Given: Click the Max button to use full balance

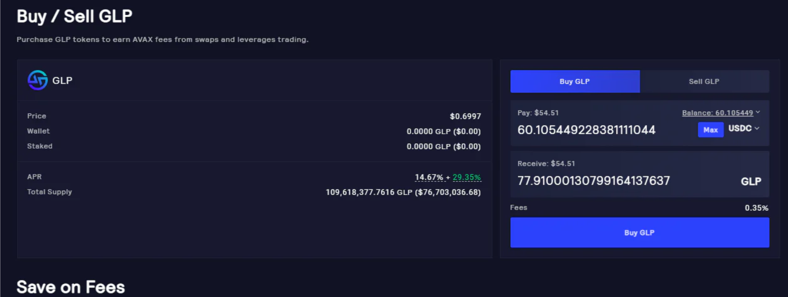Looking at the screenshot, I should (x=710, y=130).
